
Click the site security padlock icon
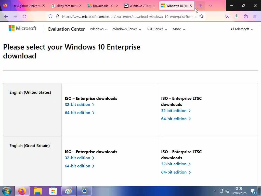coord(58,16)
